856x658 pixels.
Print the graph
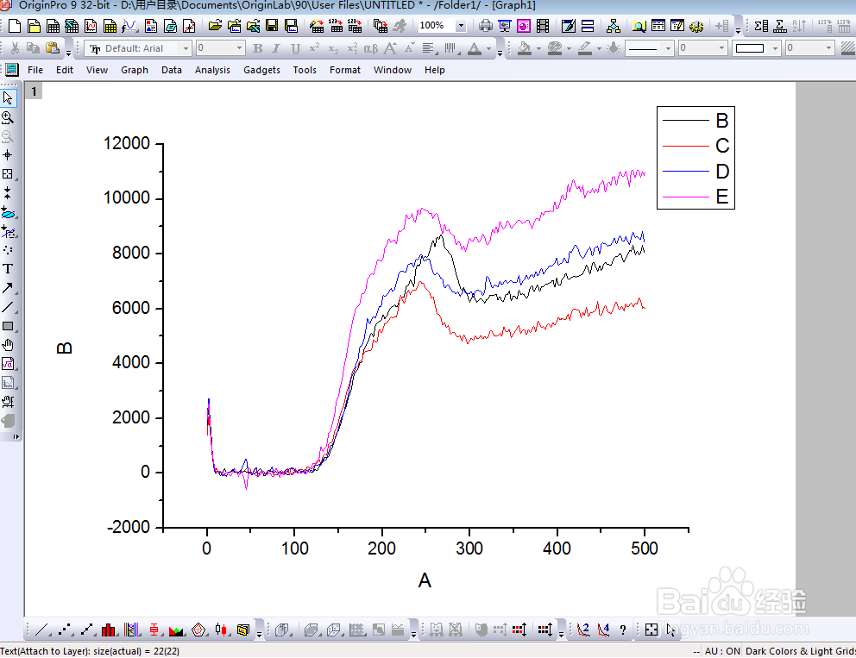(485, 26)
